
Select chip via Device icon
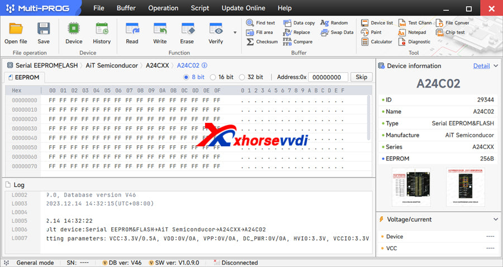click(x=74, y=33)
